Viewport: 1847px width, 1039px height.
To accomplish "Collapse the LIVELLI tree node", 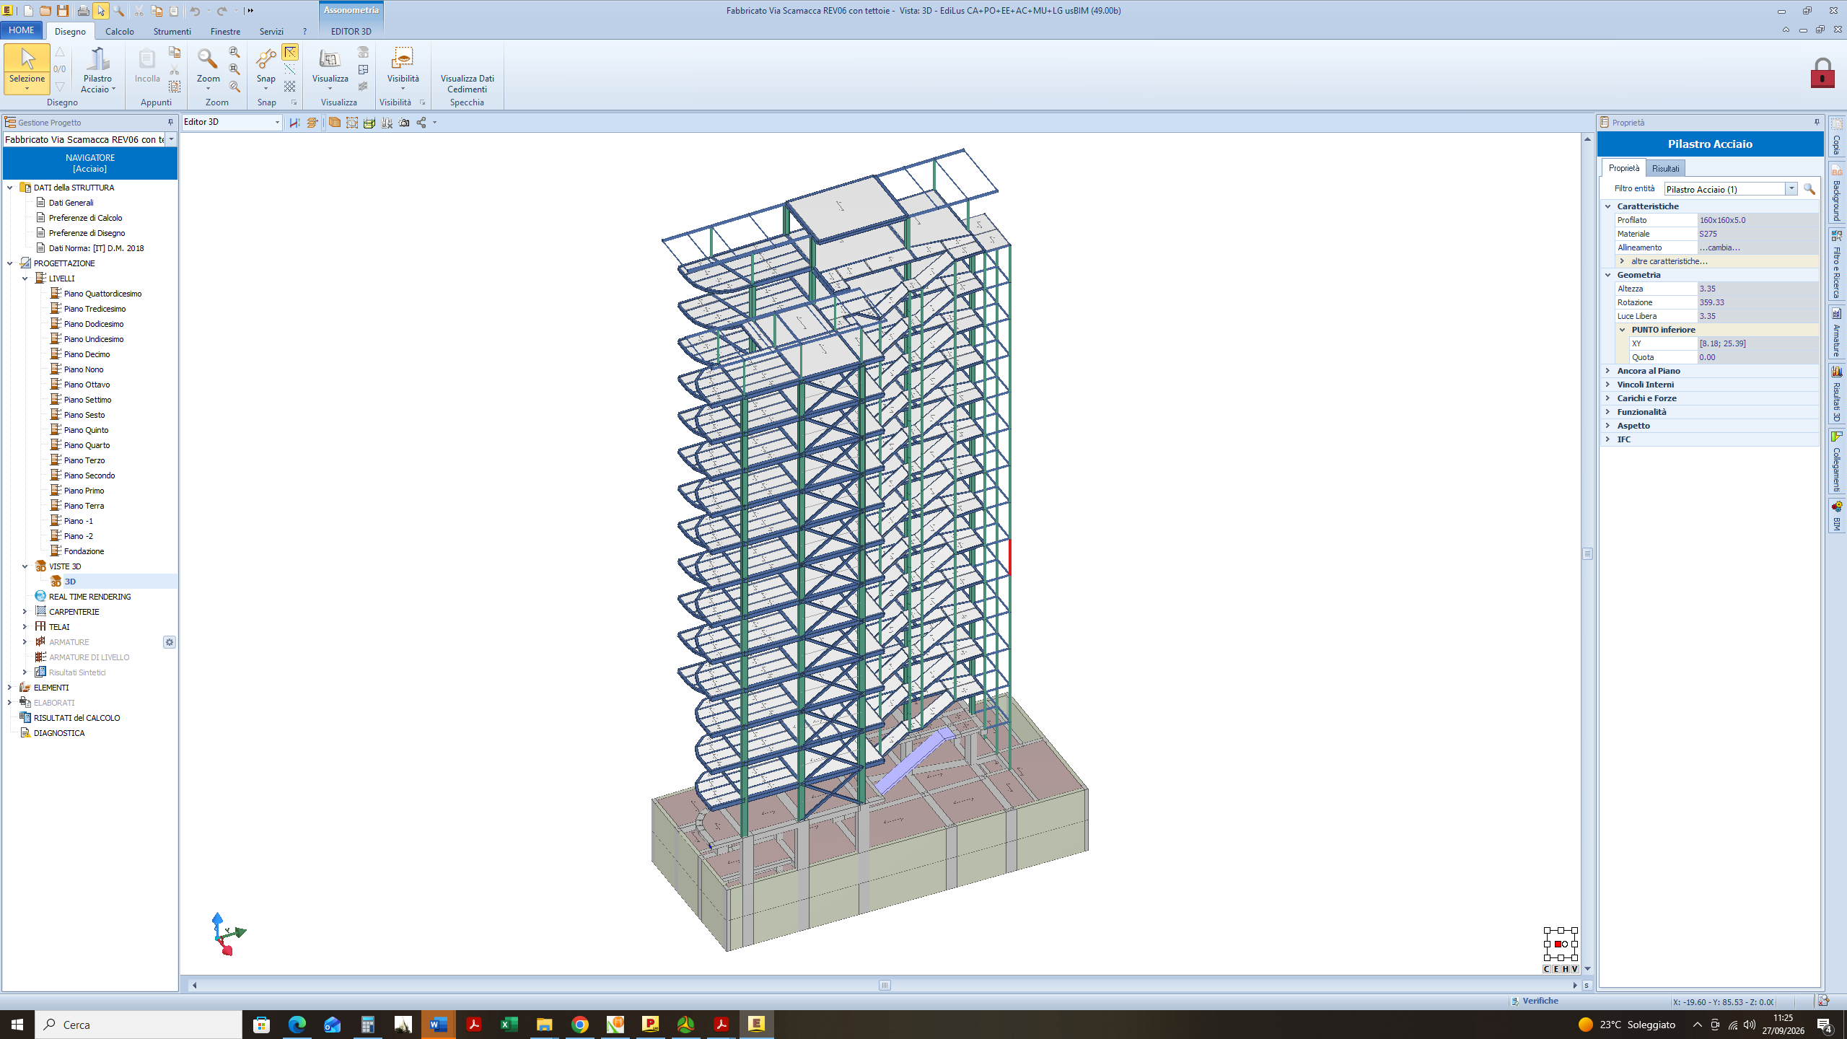I will pyautogui.click(x=25, y=279).
